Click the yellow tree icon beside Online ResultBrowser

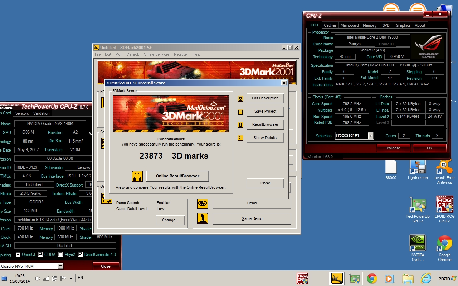coord(137,176)
